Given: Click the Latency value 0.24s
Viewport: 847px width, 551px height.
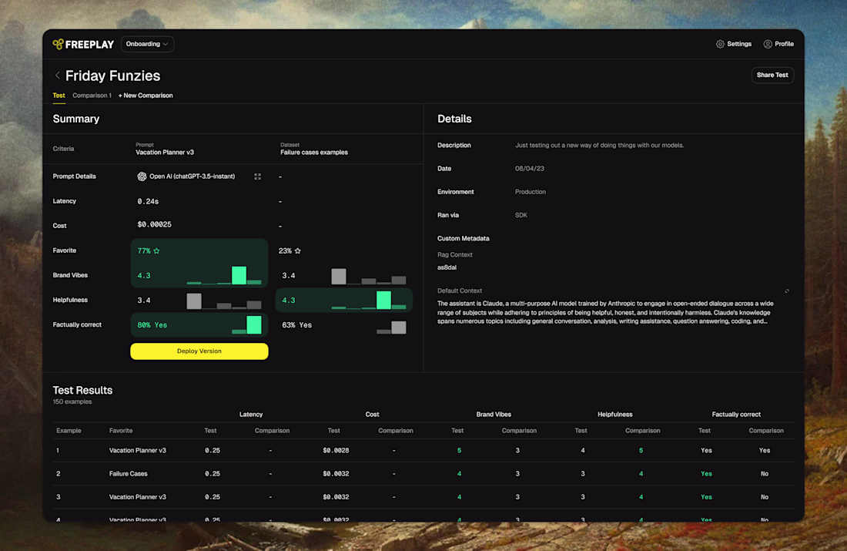Looking at the screenshot, I should pyautogui.click(x=148, y=202).
